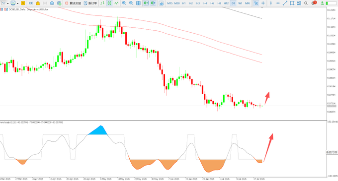Activate the standard cursor arrow tool

[x=256, y=3]
